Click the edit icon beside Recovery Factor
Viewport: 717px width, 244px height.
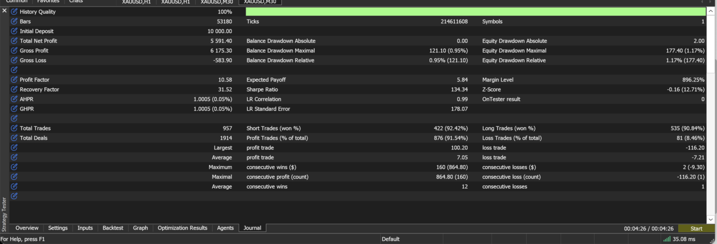(14, 89)
